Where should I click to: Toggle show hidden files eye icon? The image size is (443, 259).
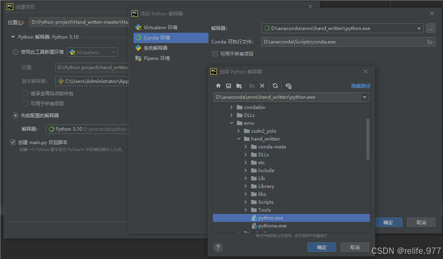288,86
